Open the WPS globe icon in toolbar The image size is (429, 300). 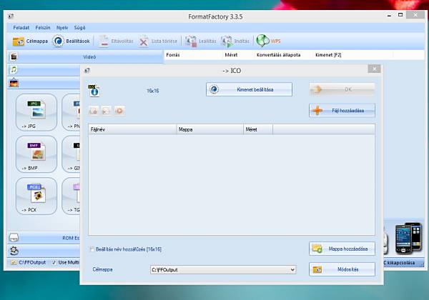point(263,41)
